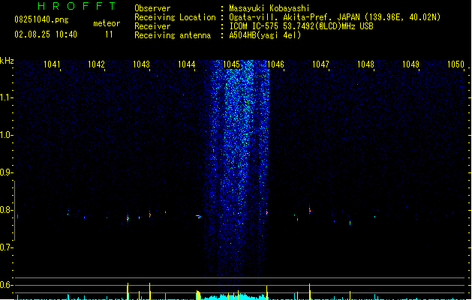Click the 0.7 kHz frequency axis label
472x300 pixels.
(x=6, y=247)
